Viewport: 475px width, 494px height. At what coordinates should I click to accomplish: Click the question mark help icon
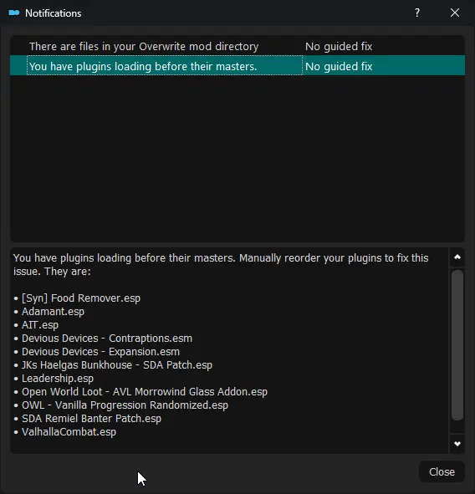tap(417, 13)
